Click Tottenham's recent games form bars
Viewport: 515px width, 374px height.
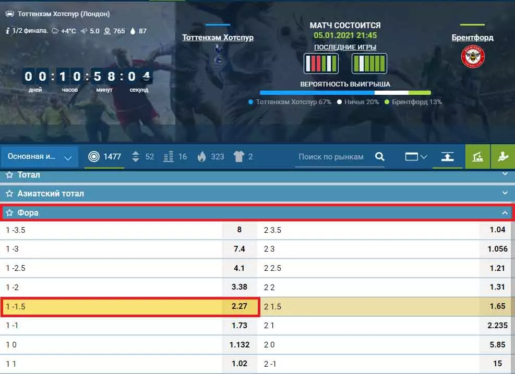[321, 63]
